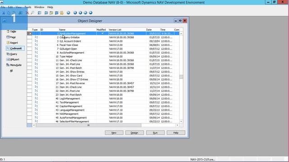Select the SelectionFilterManagement codeunit name
This screenshot has width=289, height=162.
(74, 121)
